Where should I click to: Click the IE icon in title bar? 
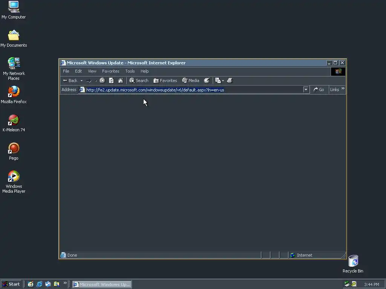[63, 63]
